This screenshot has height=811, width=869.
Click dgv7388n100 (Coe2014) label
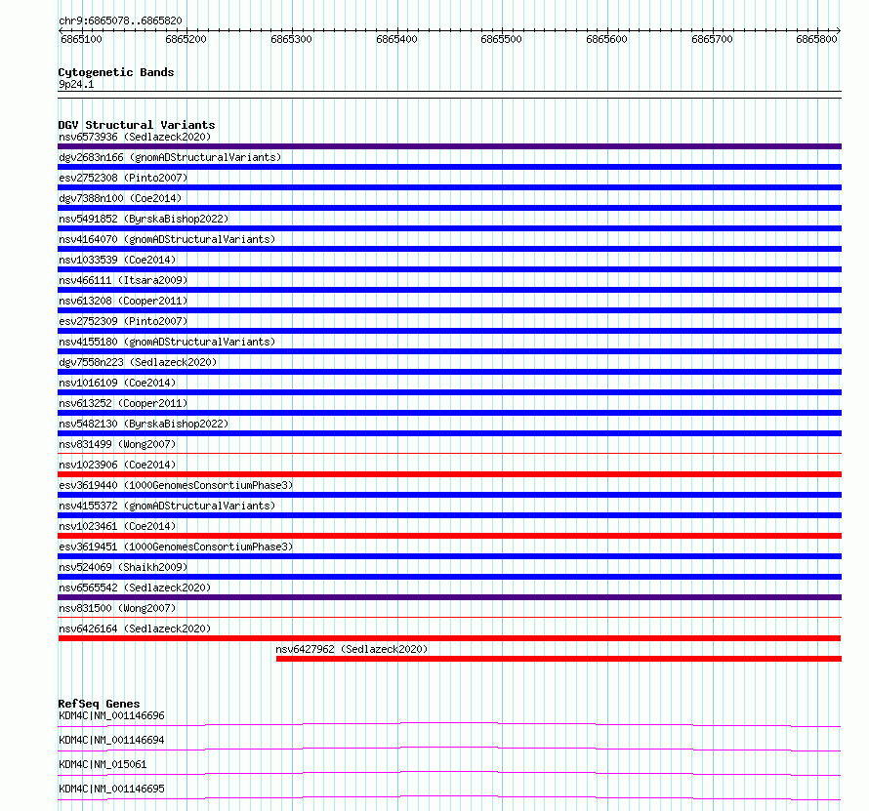(x=120, y=198)
